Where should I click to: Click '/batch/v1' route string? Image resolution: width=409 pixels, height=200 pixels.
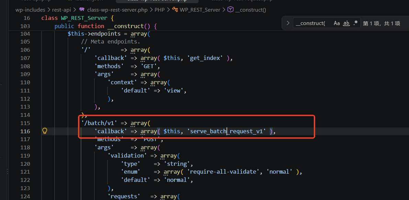pos(100,123)
